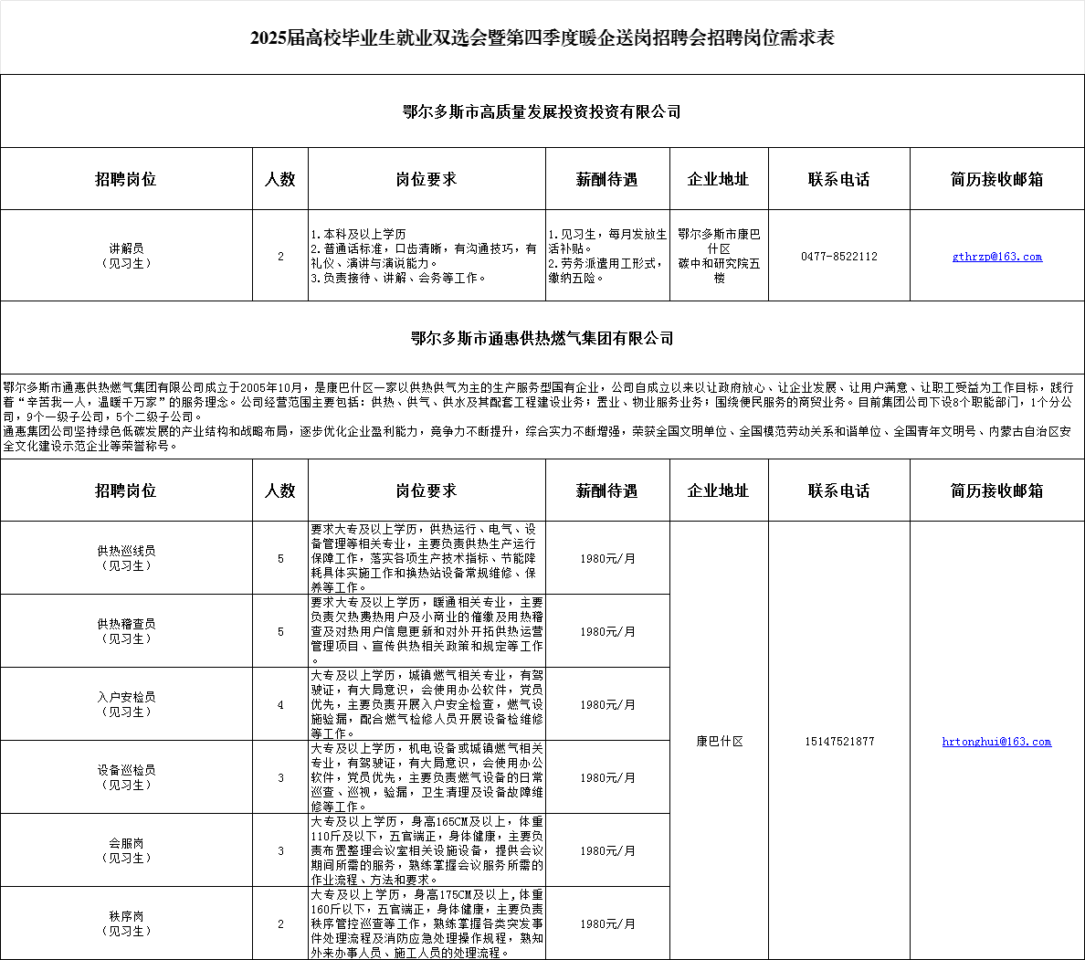The width and height of the screenshot is (1085, 960).
Task: Select the 讲解员（见习生） position cell
Action: (x=127, y=256)
